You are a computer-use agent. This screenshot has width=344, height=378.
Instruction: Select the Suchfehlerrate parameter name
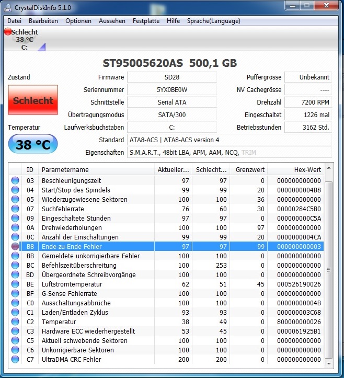[x=63, y=209]
